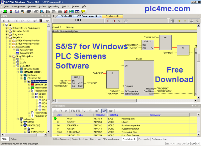Switch to the Online tab in left panel
Screen dimensions: 201x146
point(14,139)
